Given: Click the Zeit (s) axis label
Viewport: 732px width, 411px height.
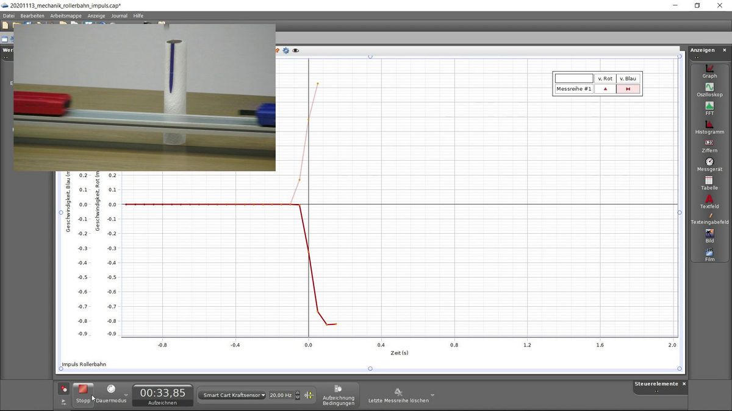Looking at the screenshot, I should pos(400,353).
